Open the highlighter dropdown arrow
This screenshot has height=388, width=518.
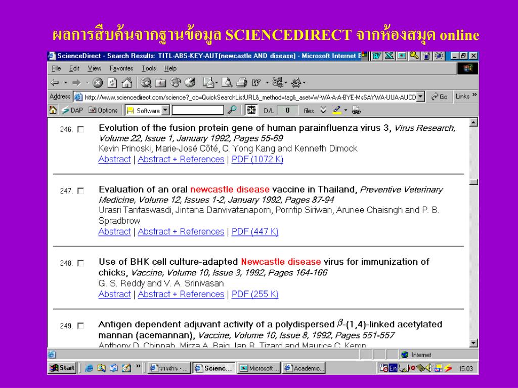[x=346, y=110]
